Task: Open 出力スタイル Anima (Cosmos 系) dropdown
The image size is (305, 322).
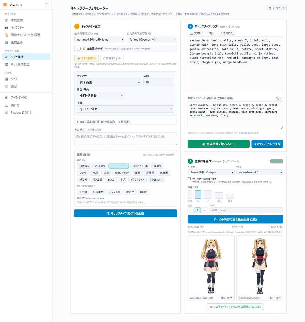Action: click(x=152, y=39)
